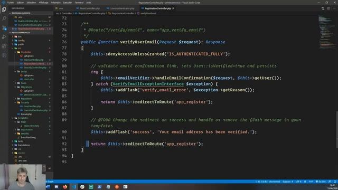Click the line and column indicator in status bar
The image size is (338, 190).
click(268, 182)
